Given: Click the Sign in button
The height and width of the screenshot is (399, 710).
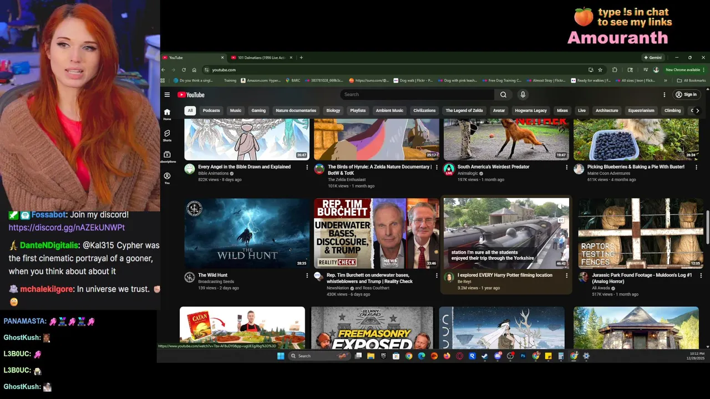Looking at the screenshot, I should point(686,95).
